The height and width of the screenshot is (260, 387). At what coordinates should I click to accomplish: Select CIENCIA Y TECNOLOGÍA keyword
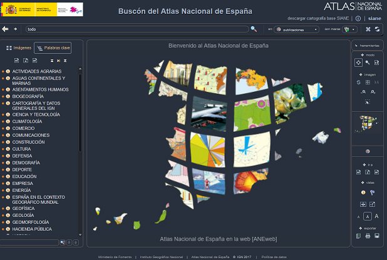[36, 114]
